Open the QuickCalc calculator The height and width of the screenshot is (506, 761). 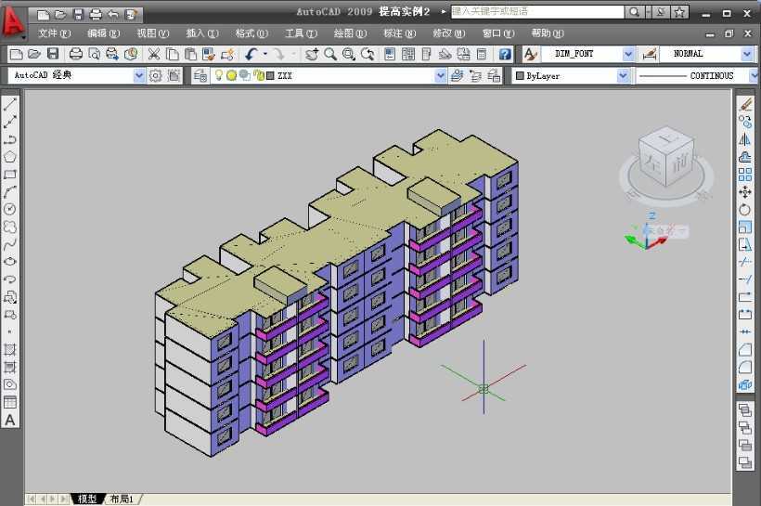click(x=482, y=54)
